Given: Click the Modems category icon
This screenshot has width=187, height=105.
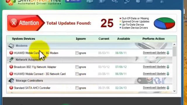Looking at the screenshot, I should click(x=11, y=46).
